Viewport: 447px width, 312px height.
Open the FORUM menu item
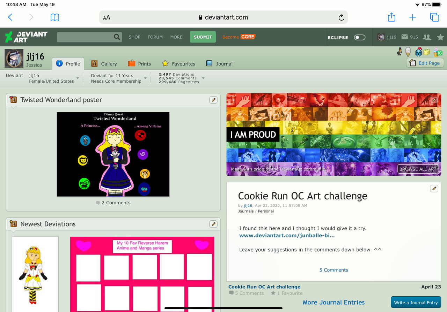(x=155, y=37)
